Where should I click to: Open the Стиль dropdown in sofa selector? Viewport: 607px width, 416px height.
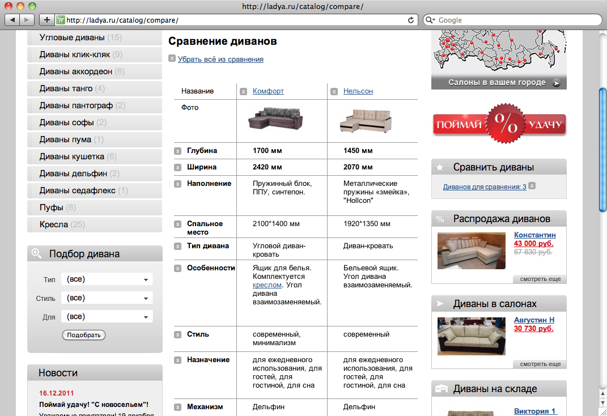(107, 298)
